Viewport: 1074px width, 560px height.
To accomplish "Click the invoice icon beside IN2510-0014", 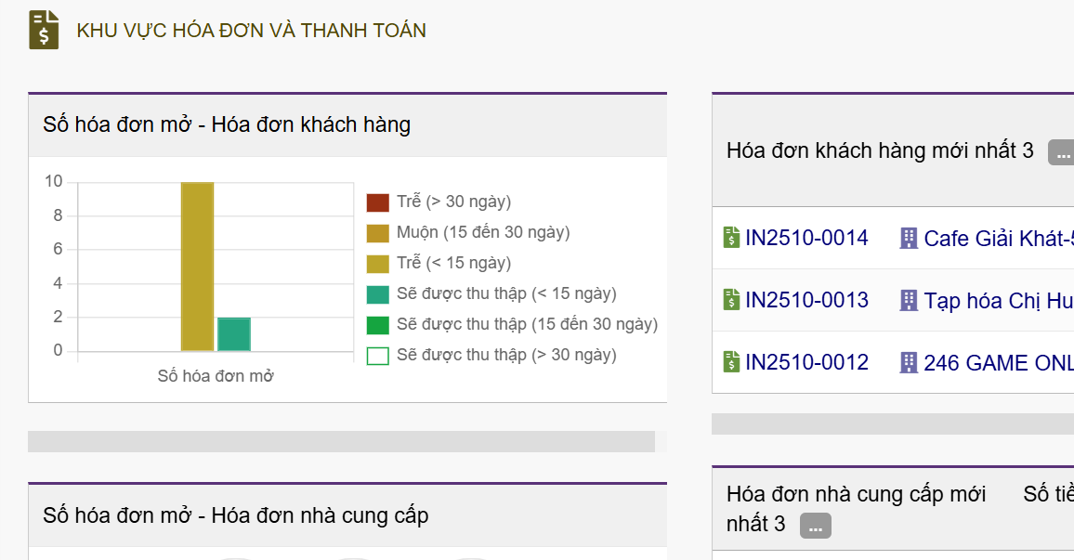I will (731, 239).
